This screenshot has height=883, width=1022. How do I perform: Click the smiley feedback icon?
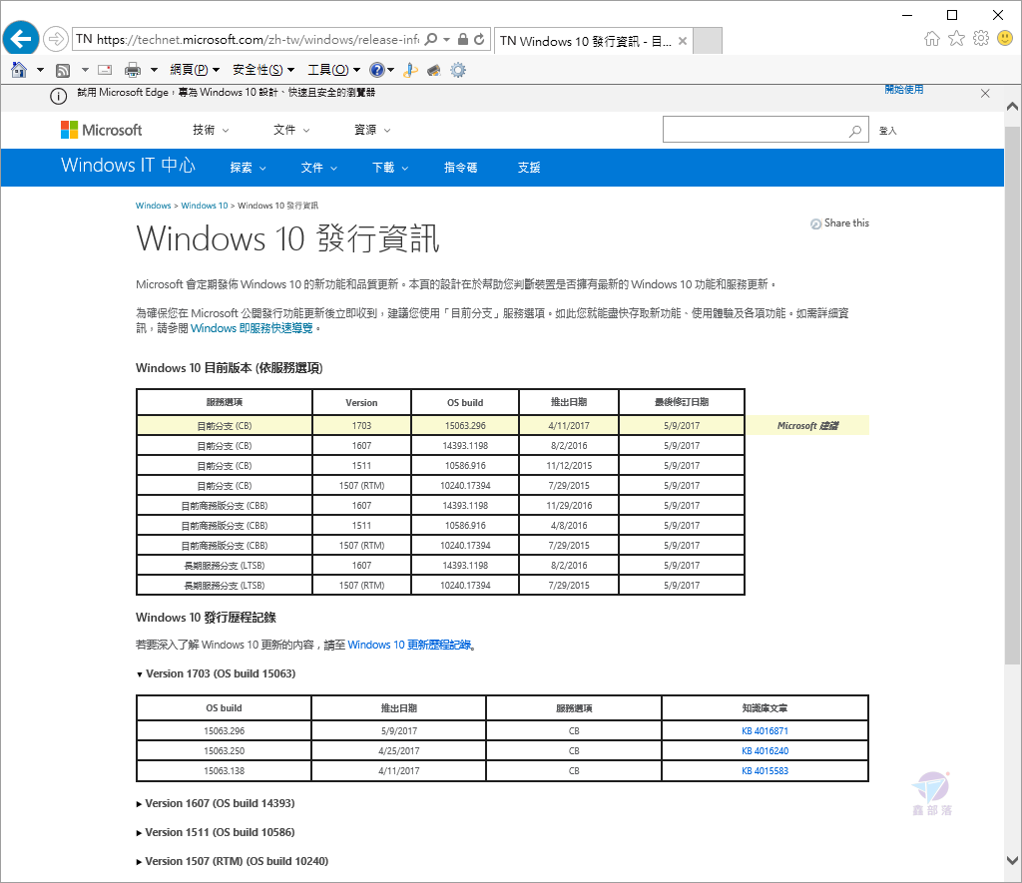click(1005, 39)
